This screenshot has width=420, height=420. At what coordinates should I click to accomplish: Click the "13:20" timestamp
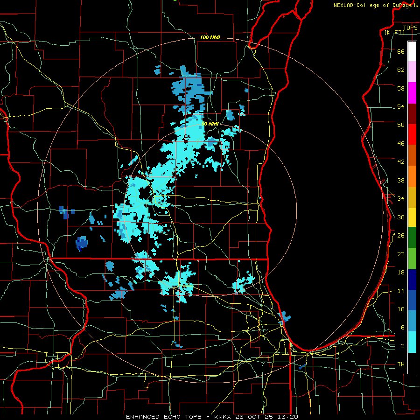288,417
